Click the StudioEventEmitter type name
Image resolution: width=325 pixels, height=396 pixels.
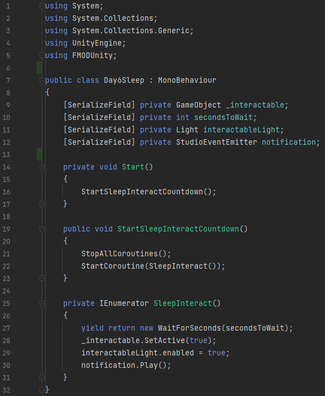pos(217,142)
